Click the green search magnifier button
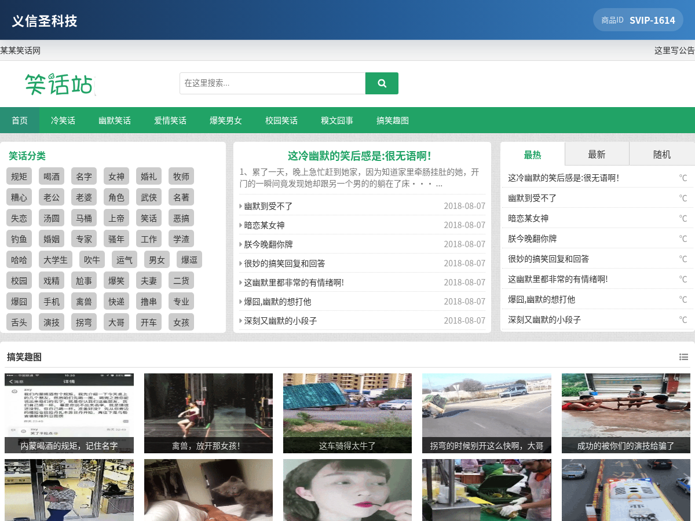 coord(382,83)
